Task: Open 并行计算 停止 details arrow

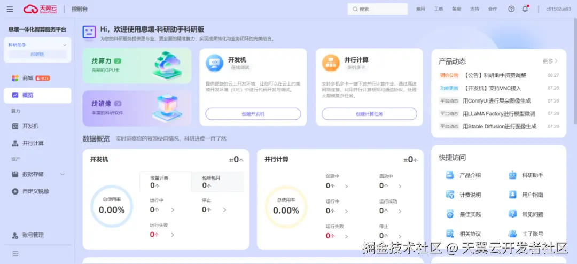Action: pos(400,236)
